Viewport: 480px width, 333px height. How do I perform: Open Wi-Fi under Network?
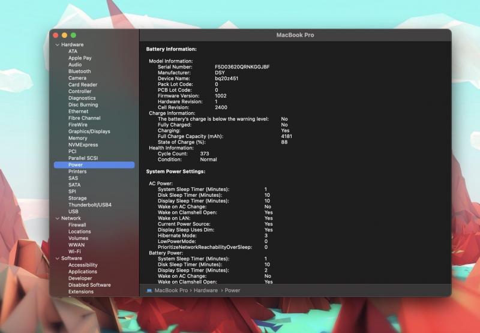74,251
